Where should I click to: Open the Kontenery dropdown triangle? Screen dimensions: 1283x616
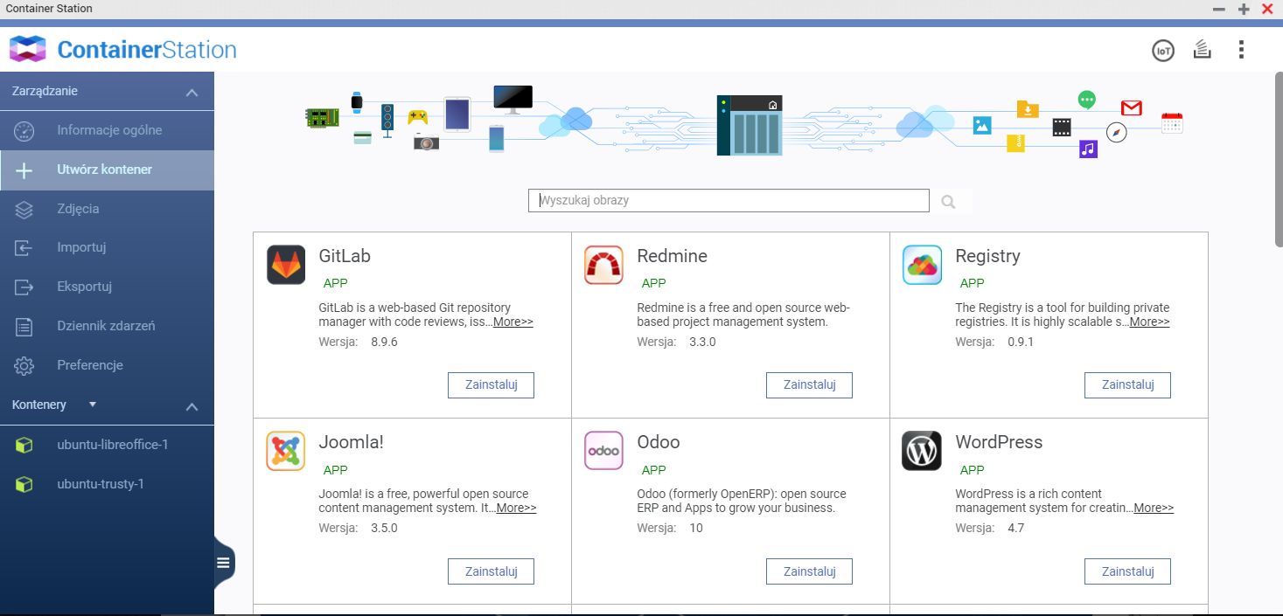(x=93, y=405)
